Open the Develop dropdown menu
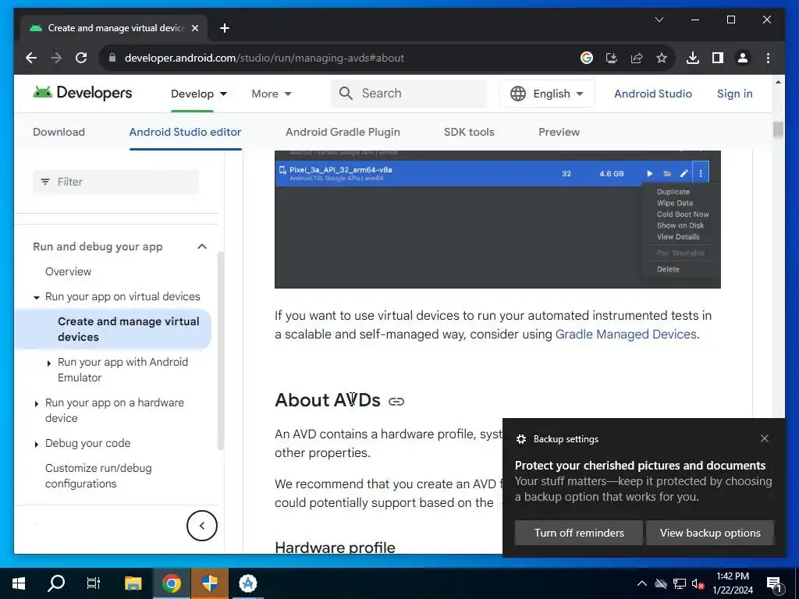This screenshot has height=599, width=799. point(199,94)
